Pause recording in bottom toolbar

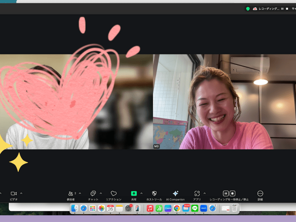point(226,194)
